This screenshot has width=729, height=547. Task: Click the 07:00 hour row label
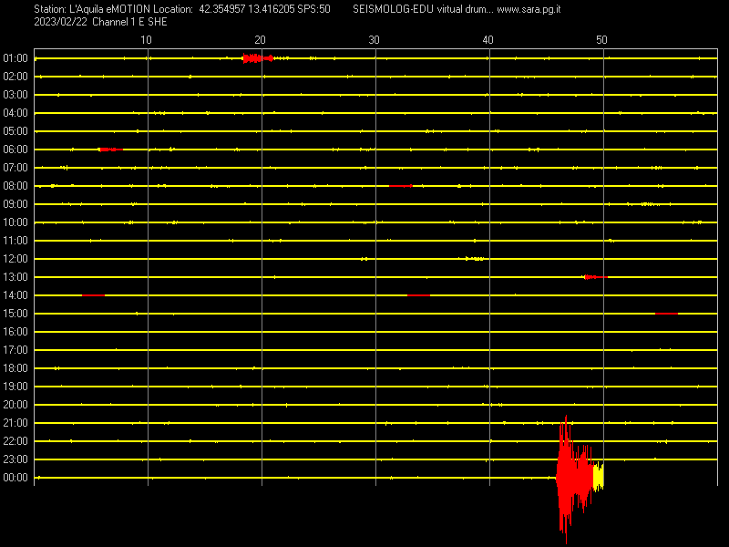(15, 168)
